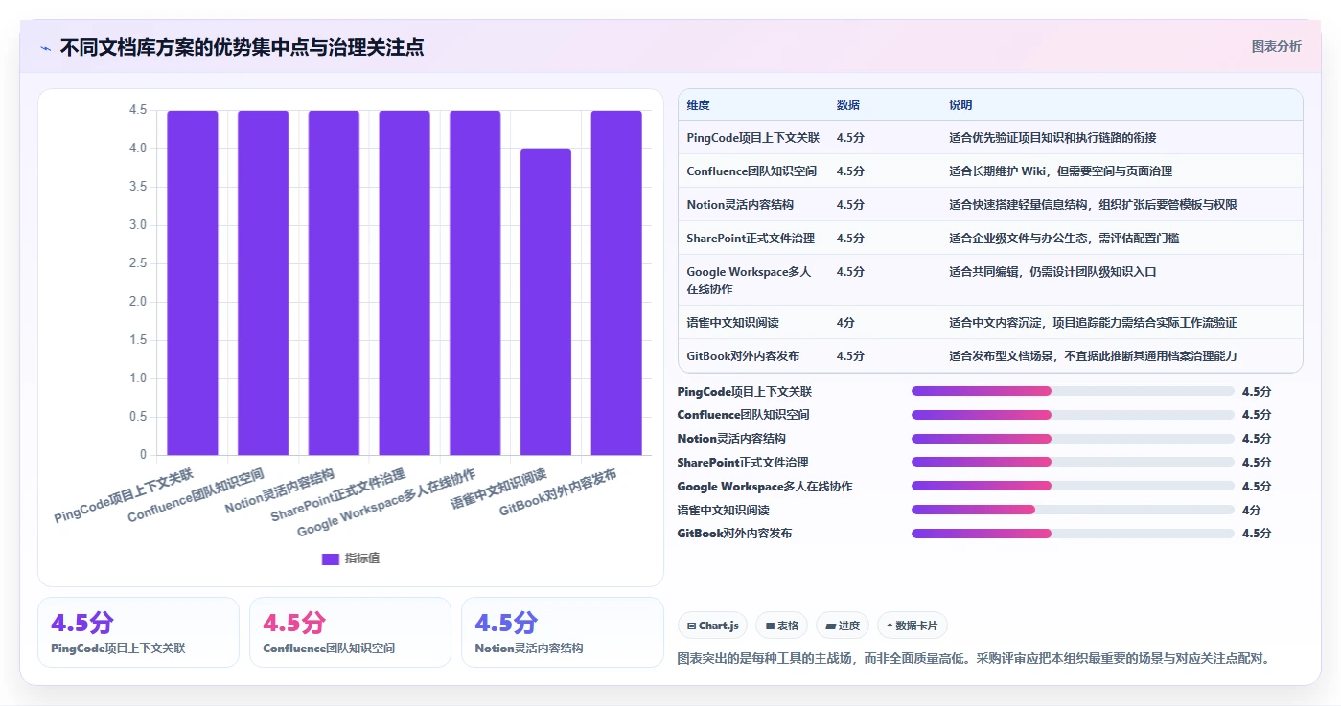This screenshot has width=1341, height=706.
Task: Click the 维度 table column header
Action: pyautogui.click(x=699, y=104)
